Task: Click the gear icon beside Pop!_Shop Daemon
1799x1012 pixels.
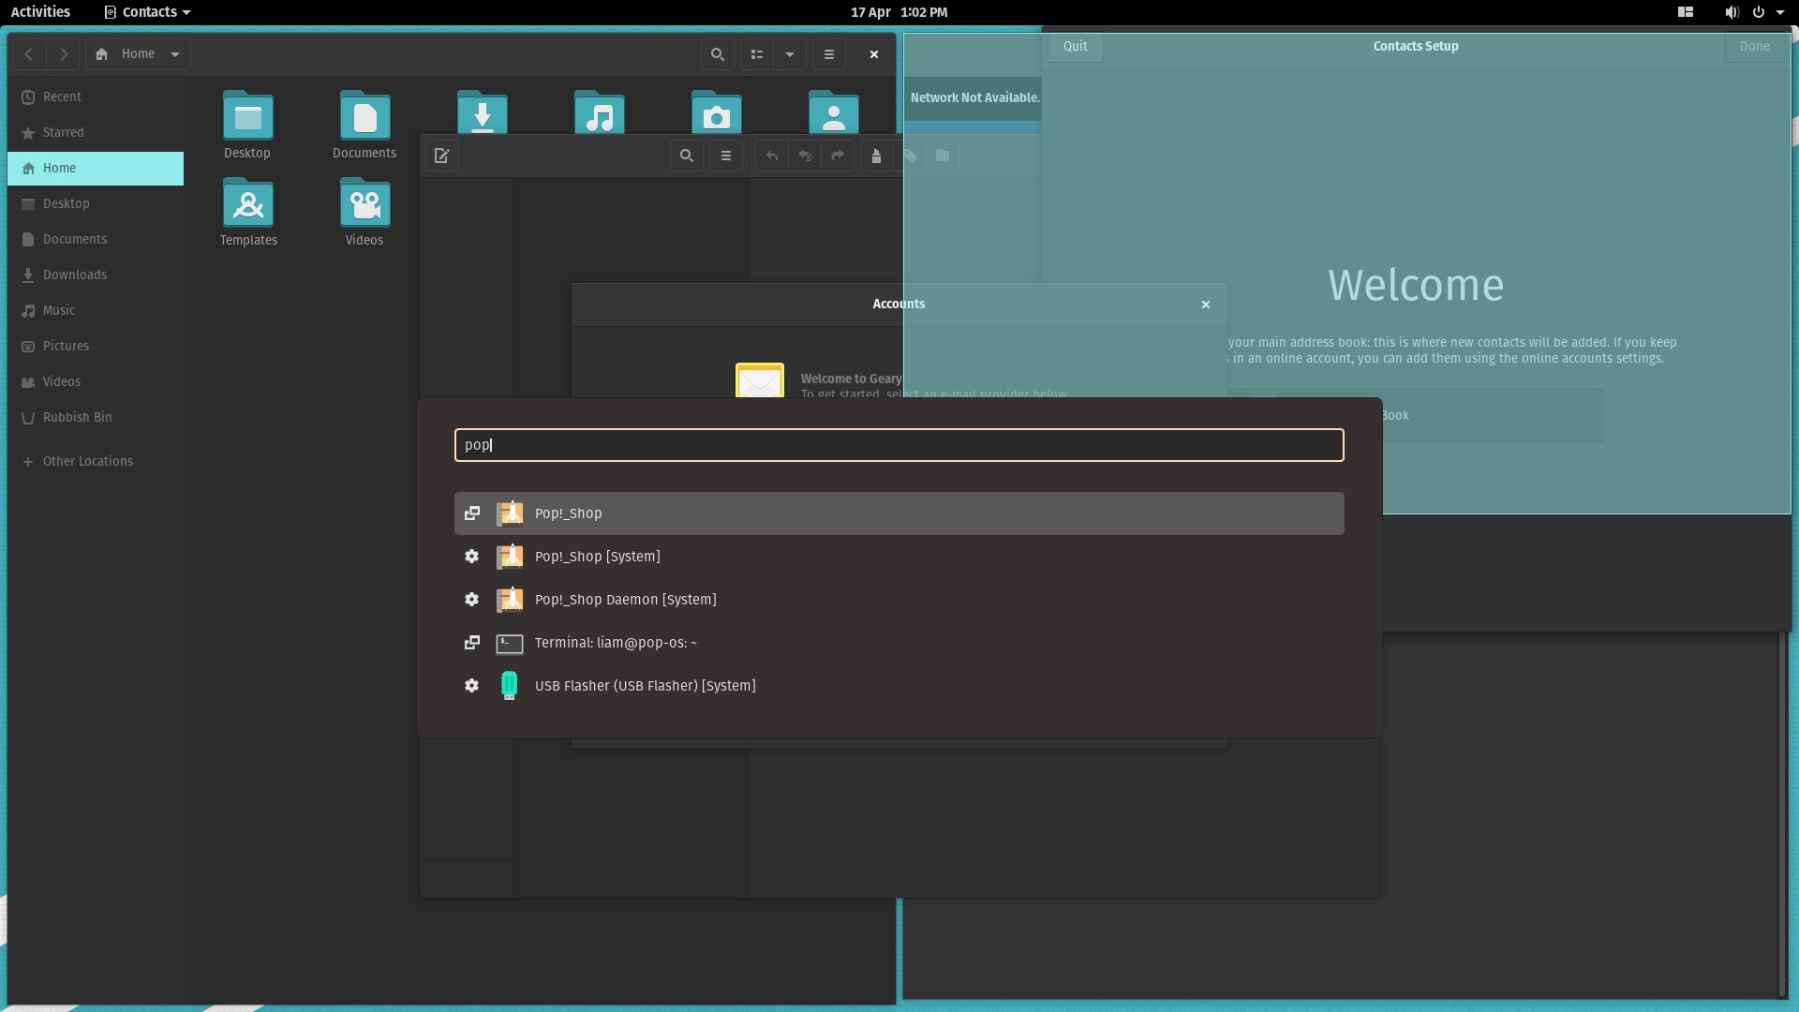Action: 472,600
